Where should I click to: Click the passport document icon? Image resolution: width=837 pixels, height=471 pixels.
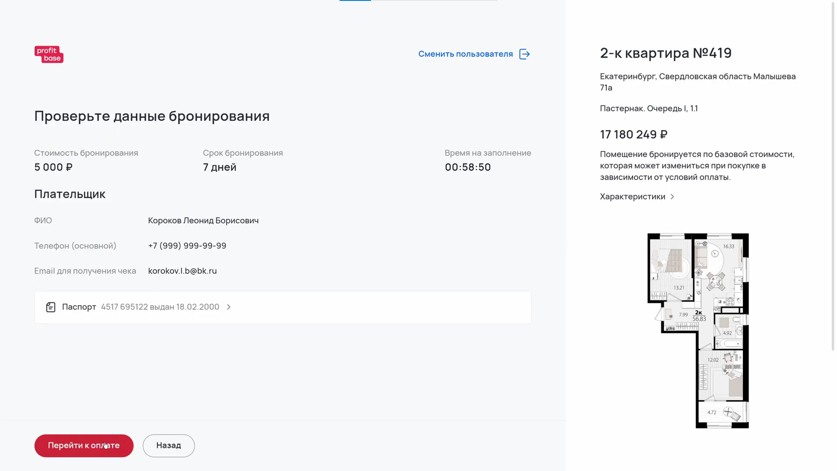[51, 307]
